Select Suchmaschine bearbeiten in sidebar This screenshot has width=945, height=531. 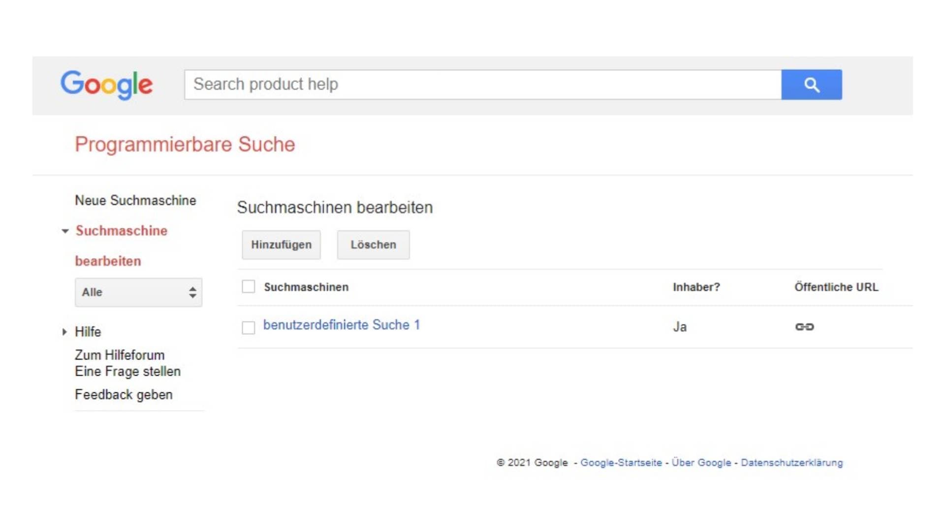121,246
